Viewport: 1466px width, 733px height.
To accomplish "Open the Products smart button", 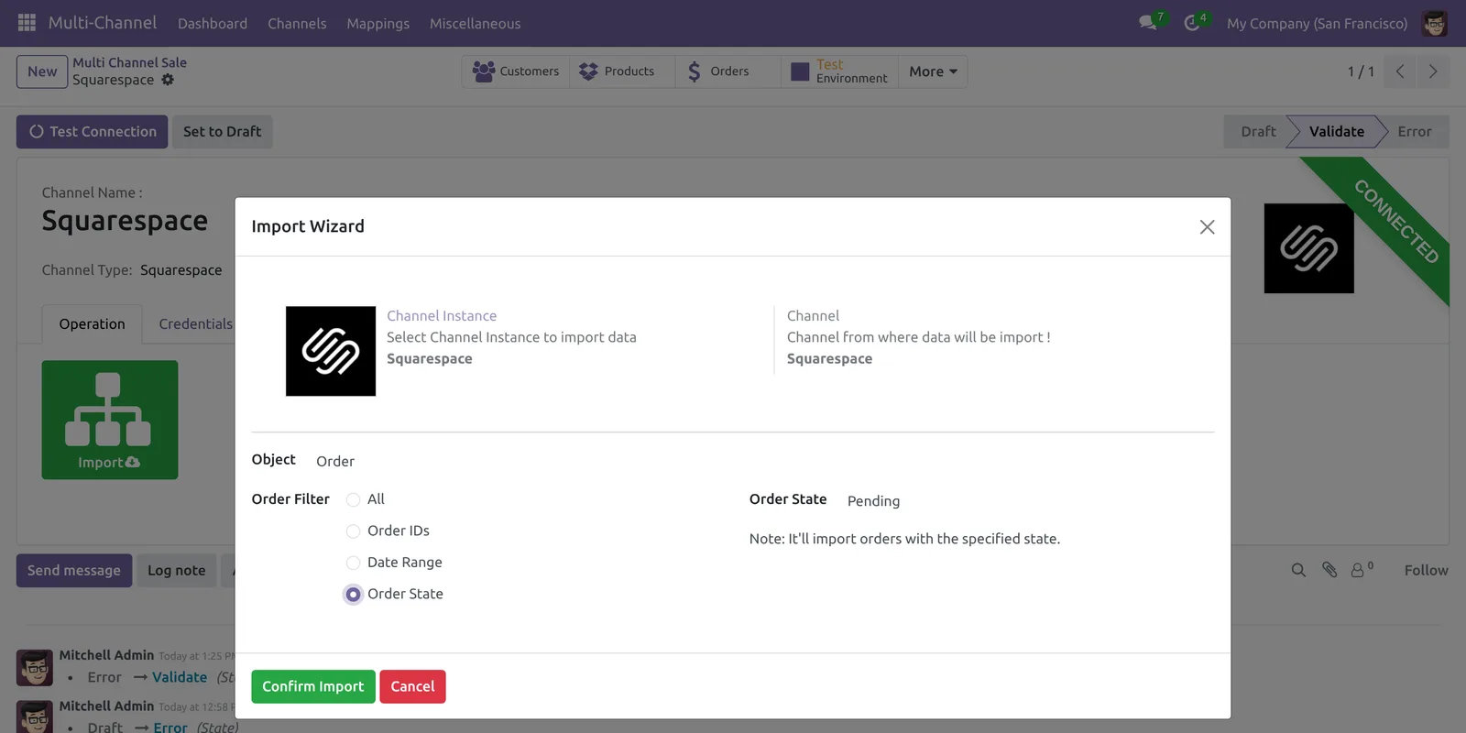I will pyautogui.click(x=622, y=71).
